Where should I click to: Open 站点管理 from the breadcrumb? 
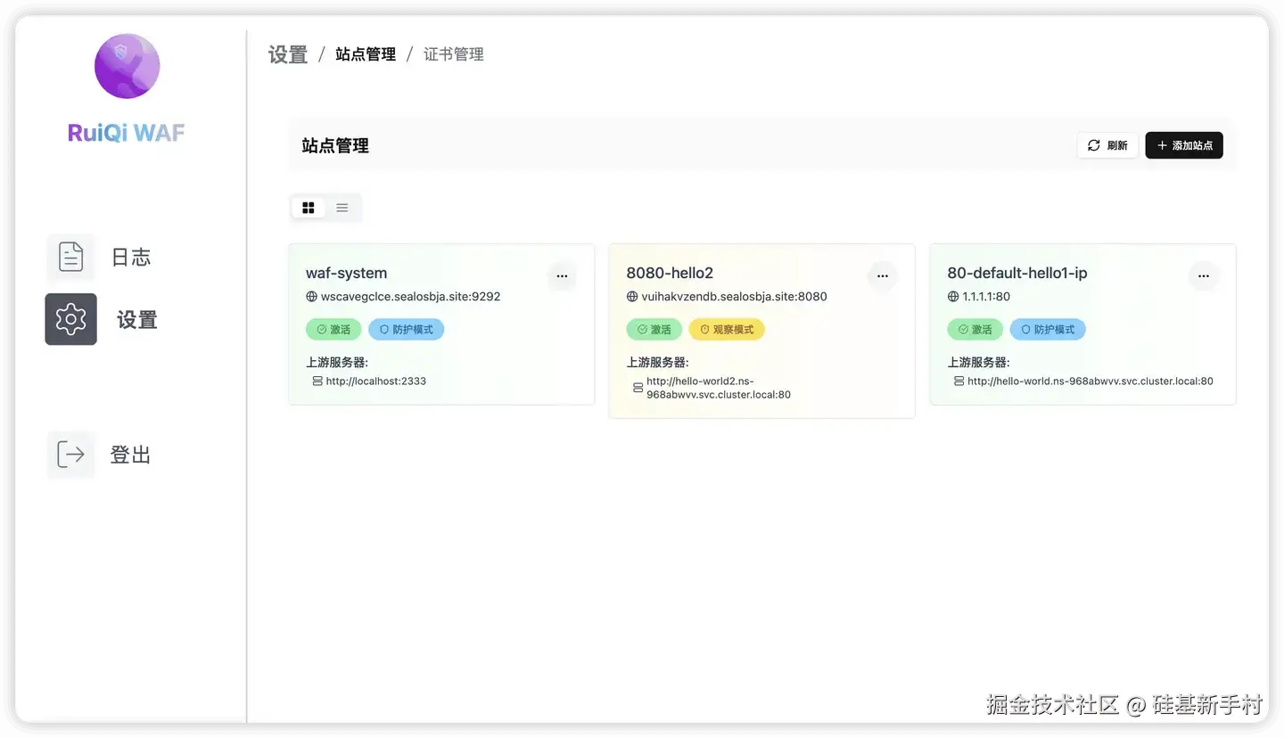click(365, 53)
